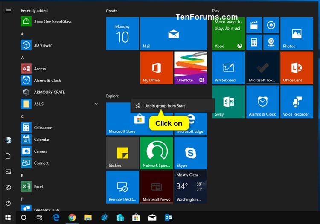Screen dimensions: 320x224
Task: Click the Explore group title
Action: click(113, 96)
